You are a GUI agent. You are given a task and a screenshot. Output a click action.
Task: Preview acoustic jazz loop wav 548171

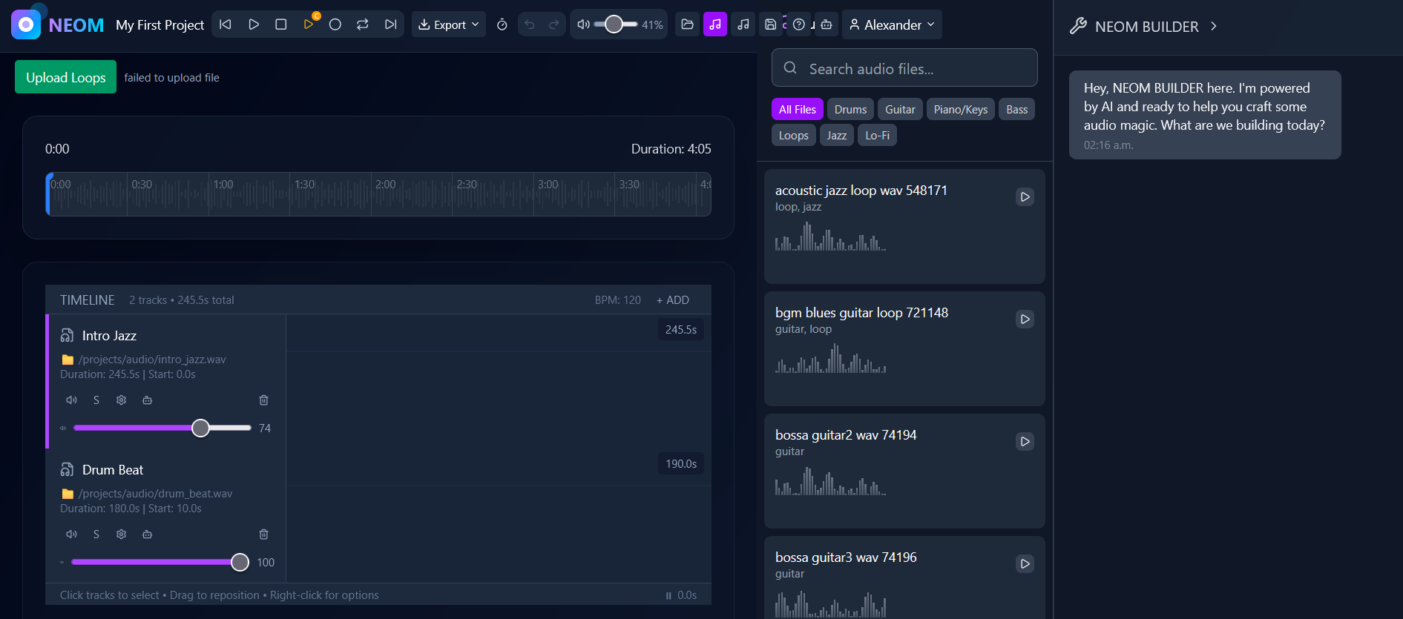1025,197
